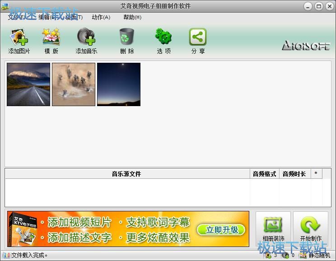Select the galloping horses photo thumbnail

(74, 84)
